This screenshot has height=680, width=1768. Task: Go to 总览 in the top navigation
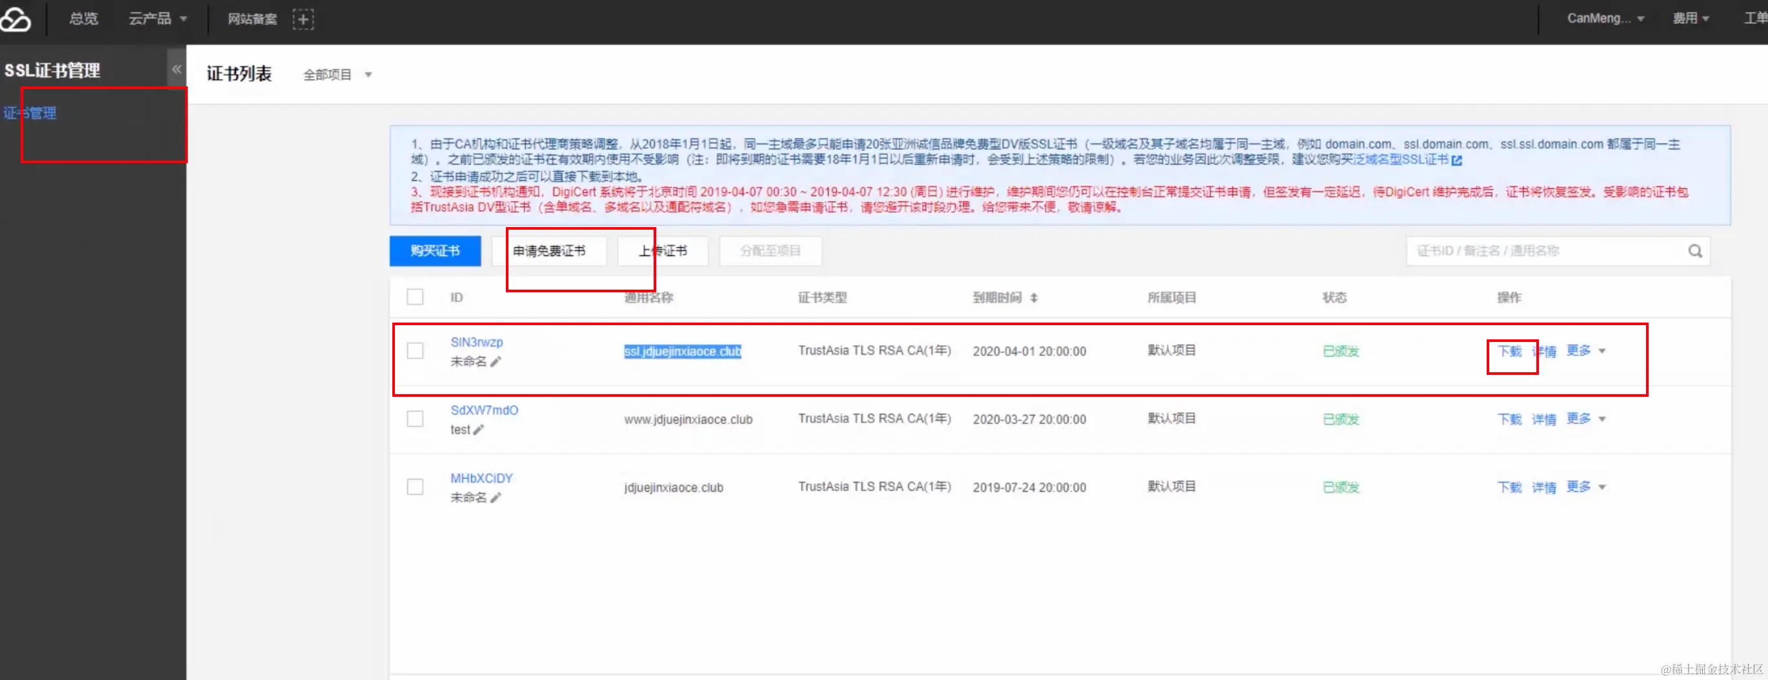click(x=84, y=19)
